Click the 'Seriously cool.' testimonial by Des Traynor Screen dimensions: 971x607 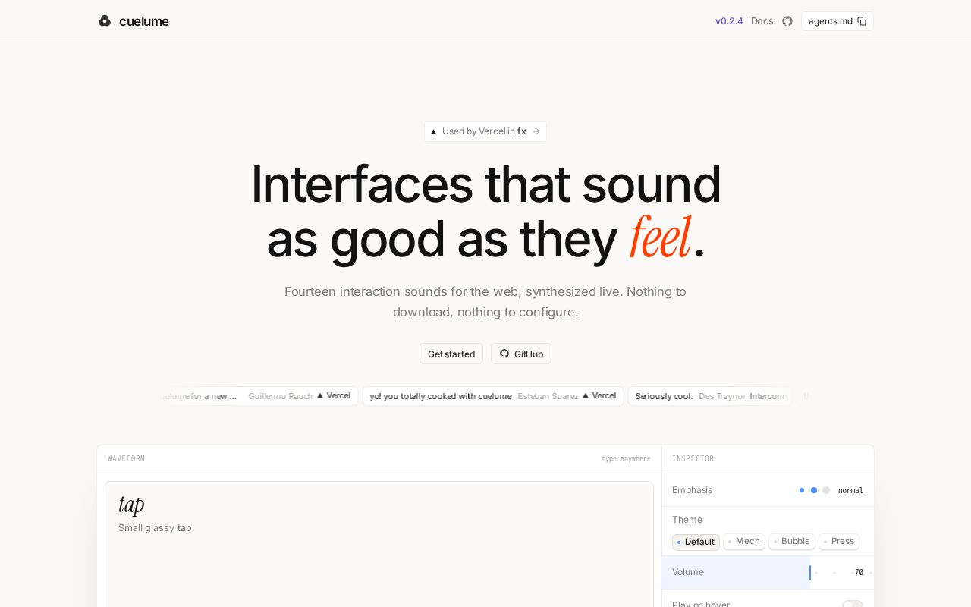pyautogui.click(x=710, y=396)
